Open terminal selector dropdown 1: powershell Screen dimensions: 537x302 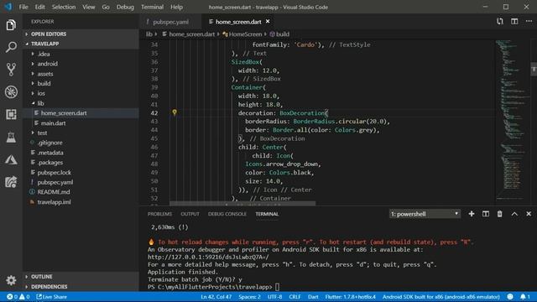point(425,214)
